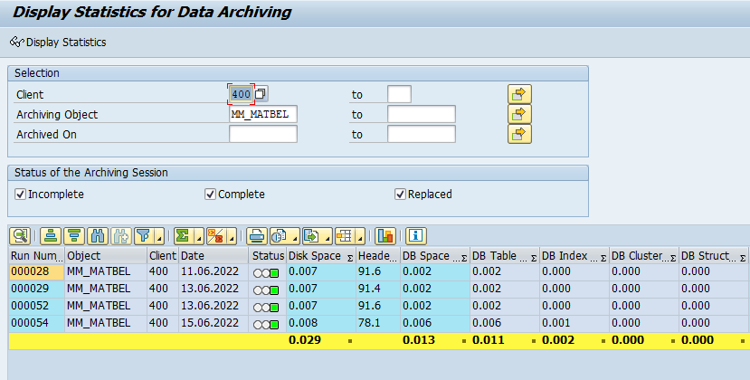Expand the layout dropdown arrow
The height and width of the screenshot is (380, 750).
point(360,236)
